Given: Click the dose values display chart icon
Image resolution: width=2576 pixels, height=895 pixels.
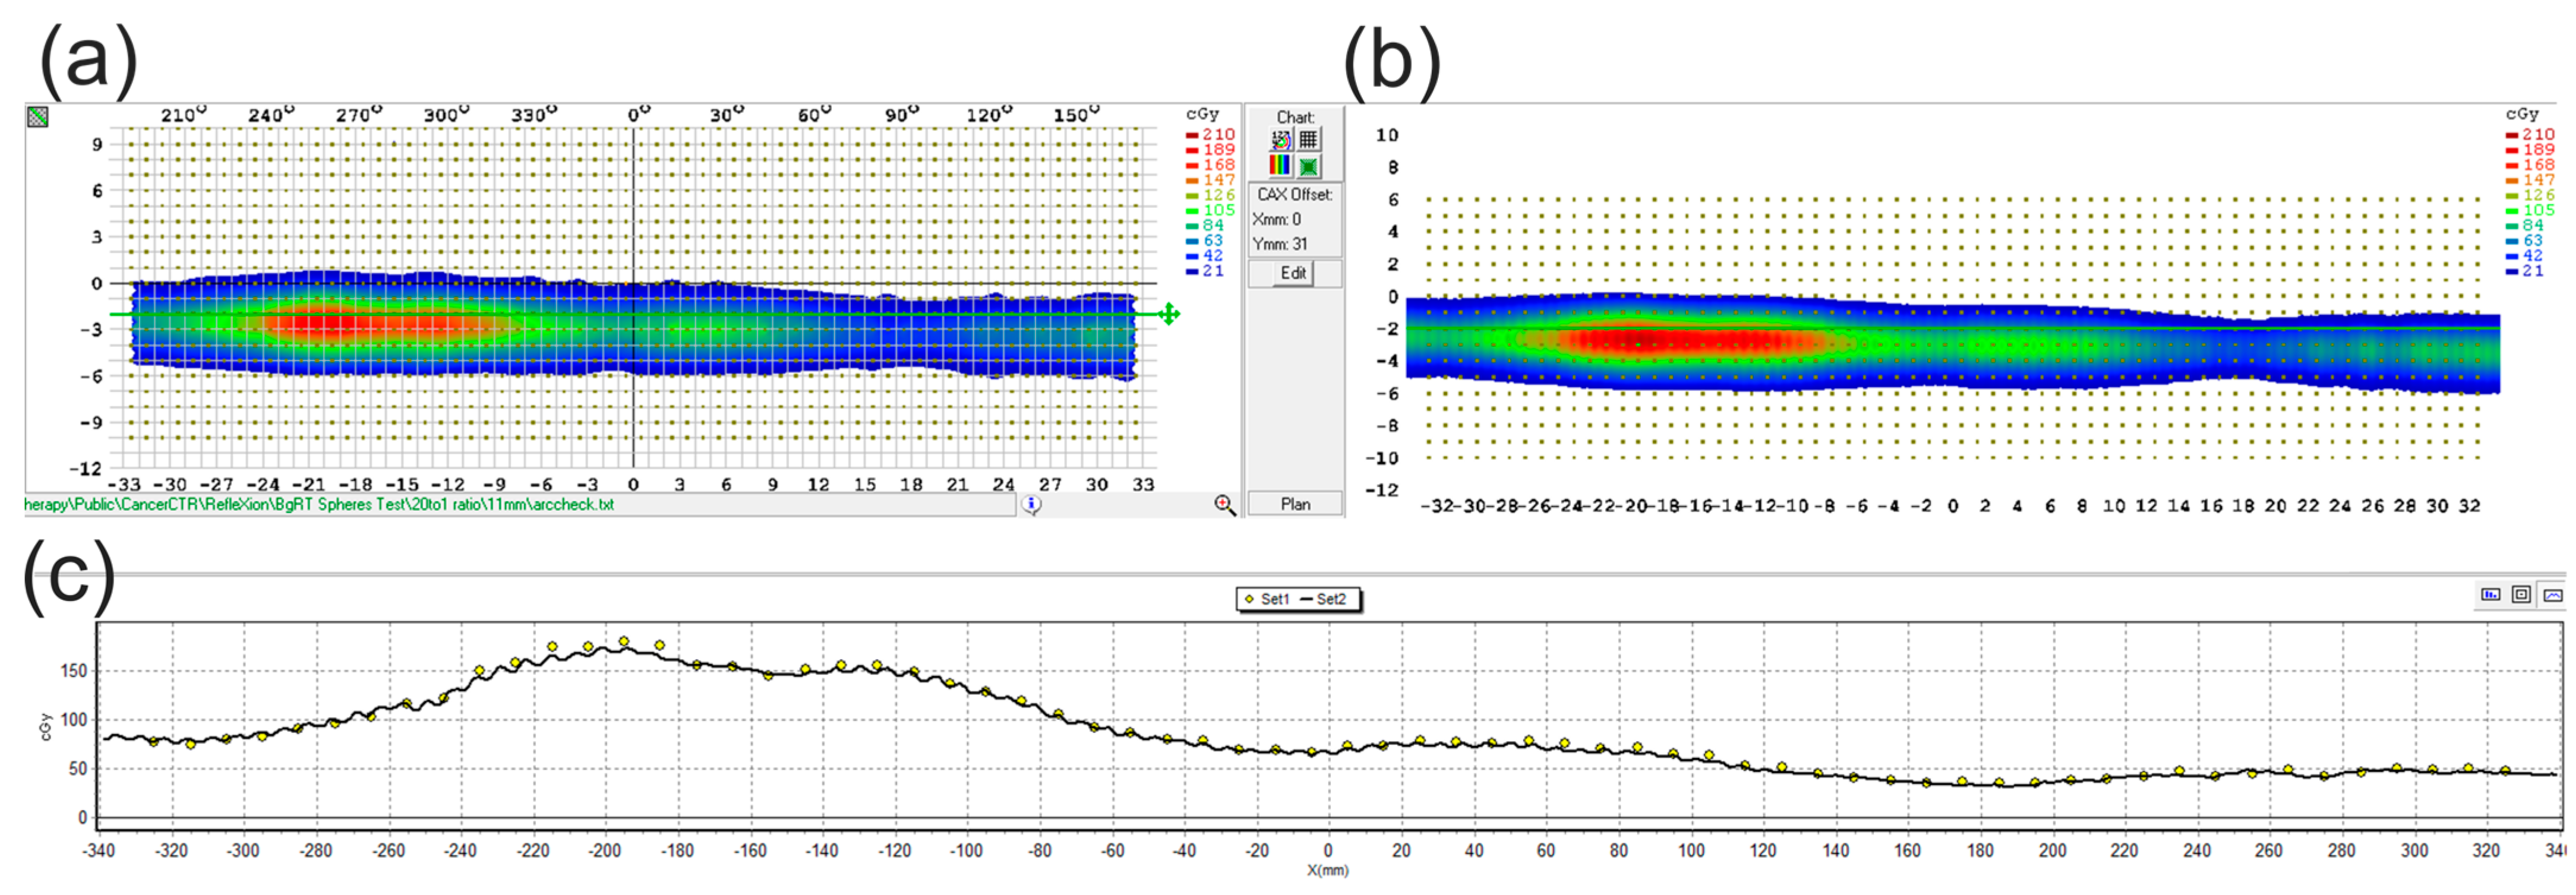Looking at the screenshot, I should [x=1281, y=139].
